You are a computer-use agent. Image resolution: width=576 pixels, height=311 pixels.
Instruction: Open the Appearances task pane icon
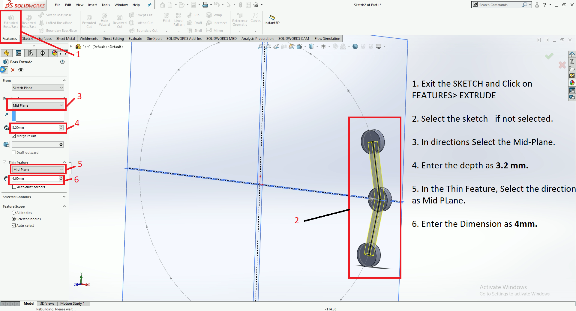point(572,83)
